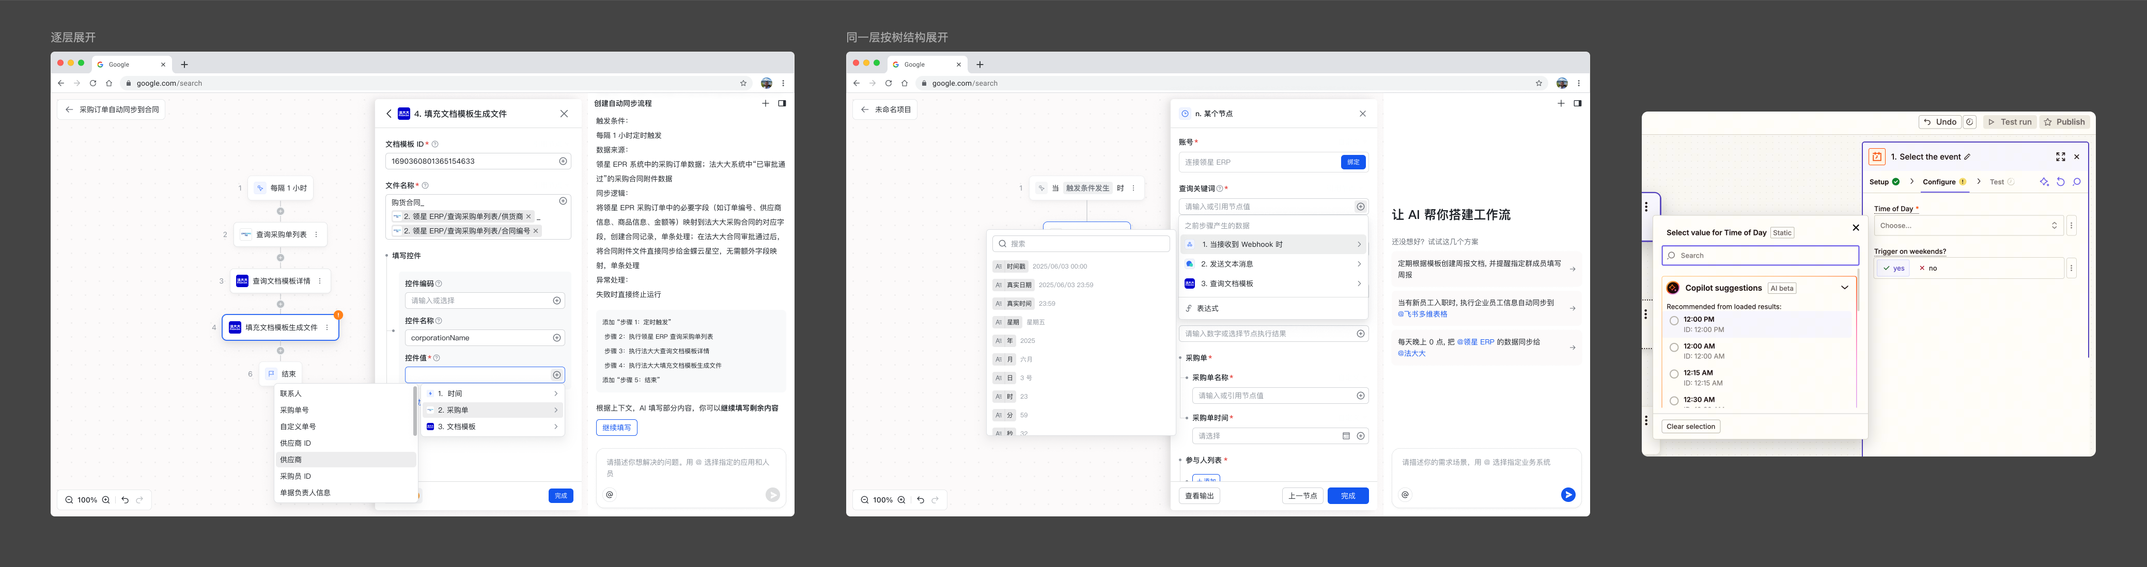2147x567 pixels.
Task: Open the Time of Day Choose... dropdown
Action: (1969, 226)
